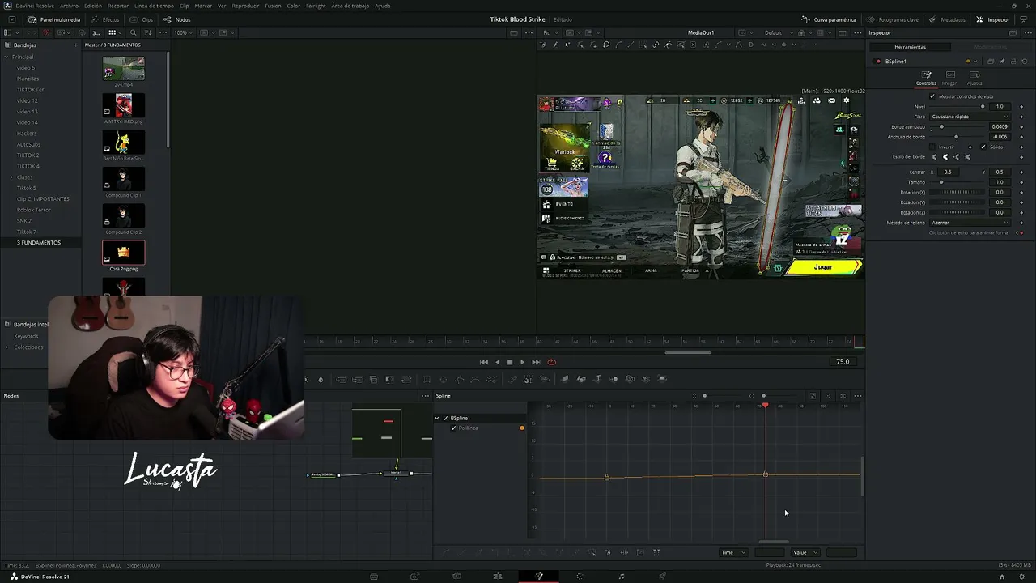Select the 3 FUNDAMENTOS bin
The image size is (1036, 583).
pos(39,243)
